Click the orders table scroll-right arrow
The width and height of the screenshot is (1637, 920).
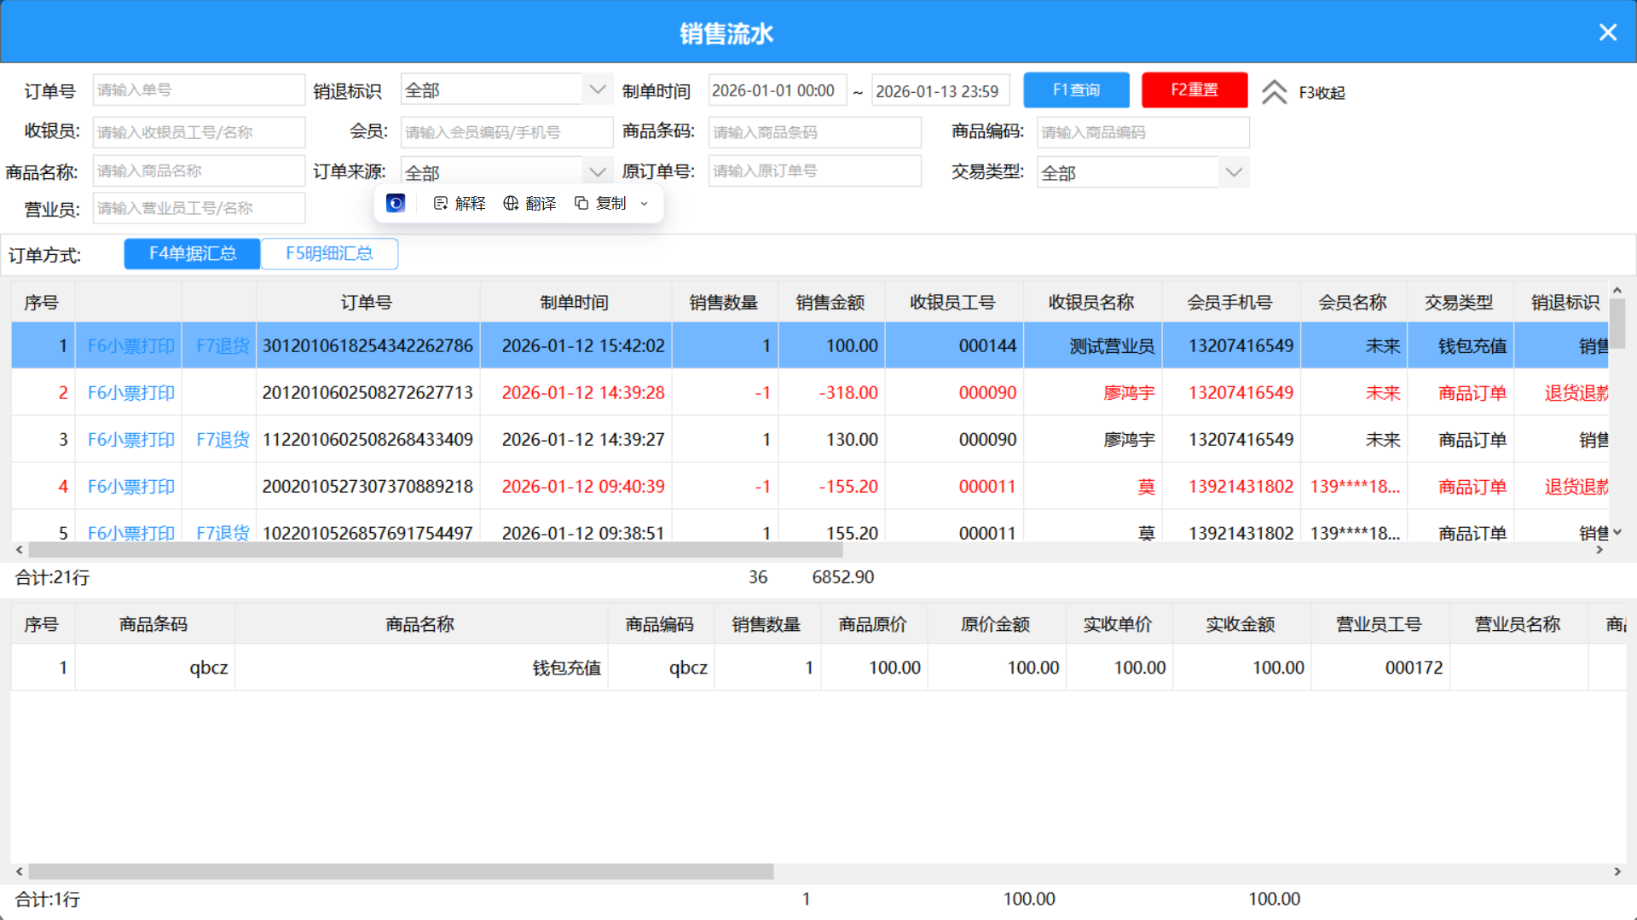tap(1599, 550)
